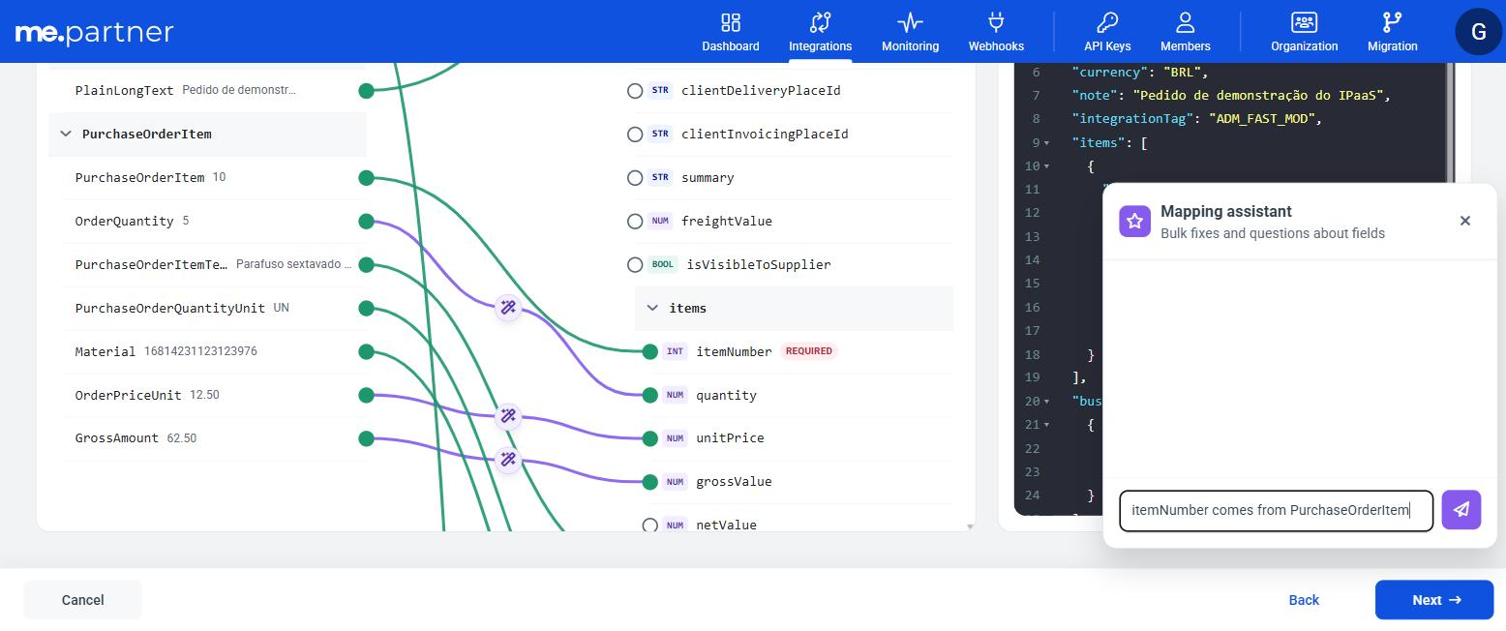This screenshot has width=1506, height=631.
Task: Go to the Migration page
Action: pos(1392,32)
